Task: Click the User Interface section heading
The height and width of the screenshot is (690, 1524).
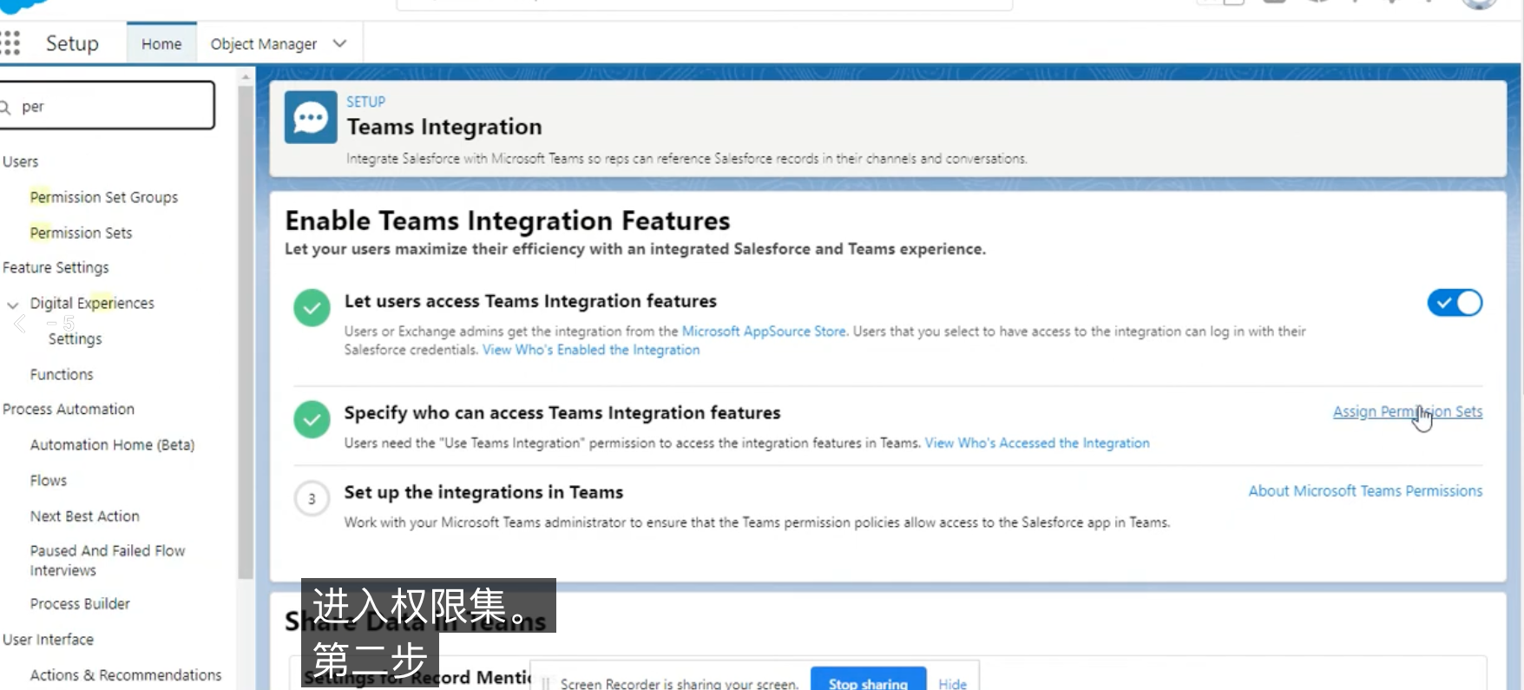Action: point(49,639)
